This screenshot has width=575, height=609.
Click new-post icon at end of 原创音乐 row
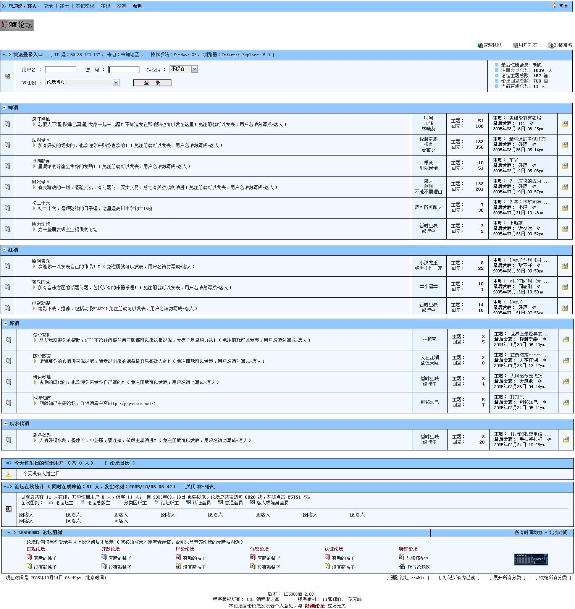pos(565,266)
